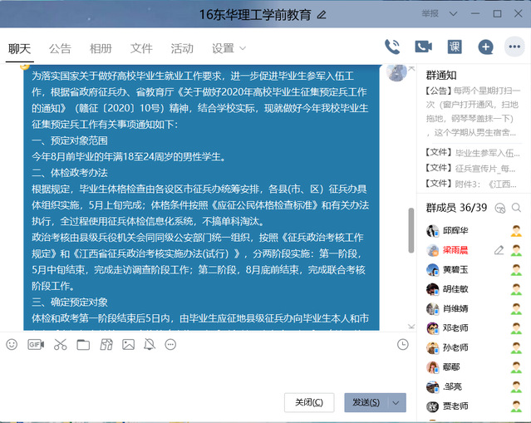Click the 关闭(C) button
The height and width of the screenshot is (423, 531).
coord(309,402)
